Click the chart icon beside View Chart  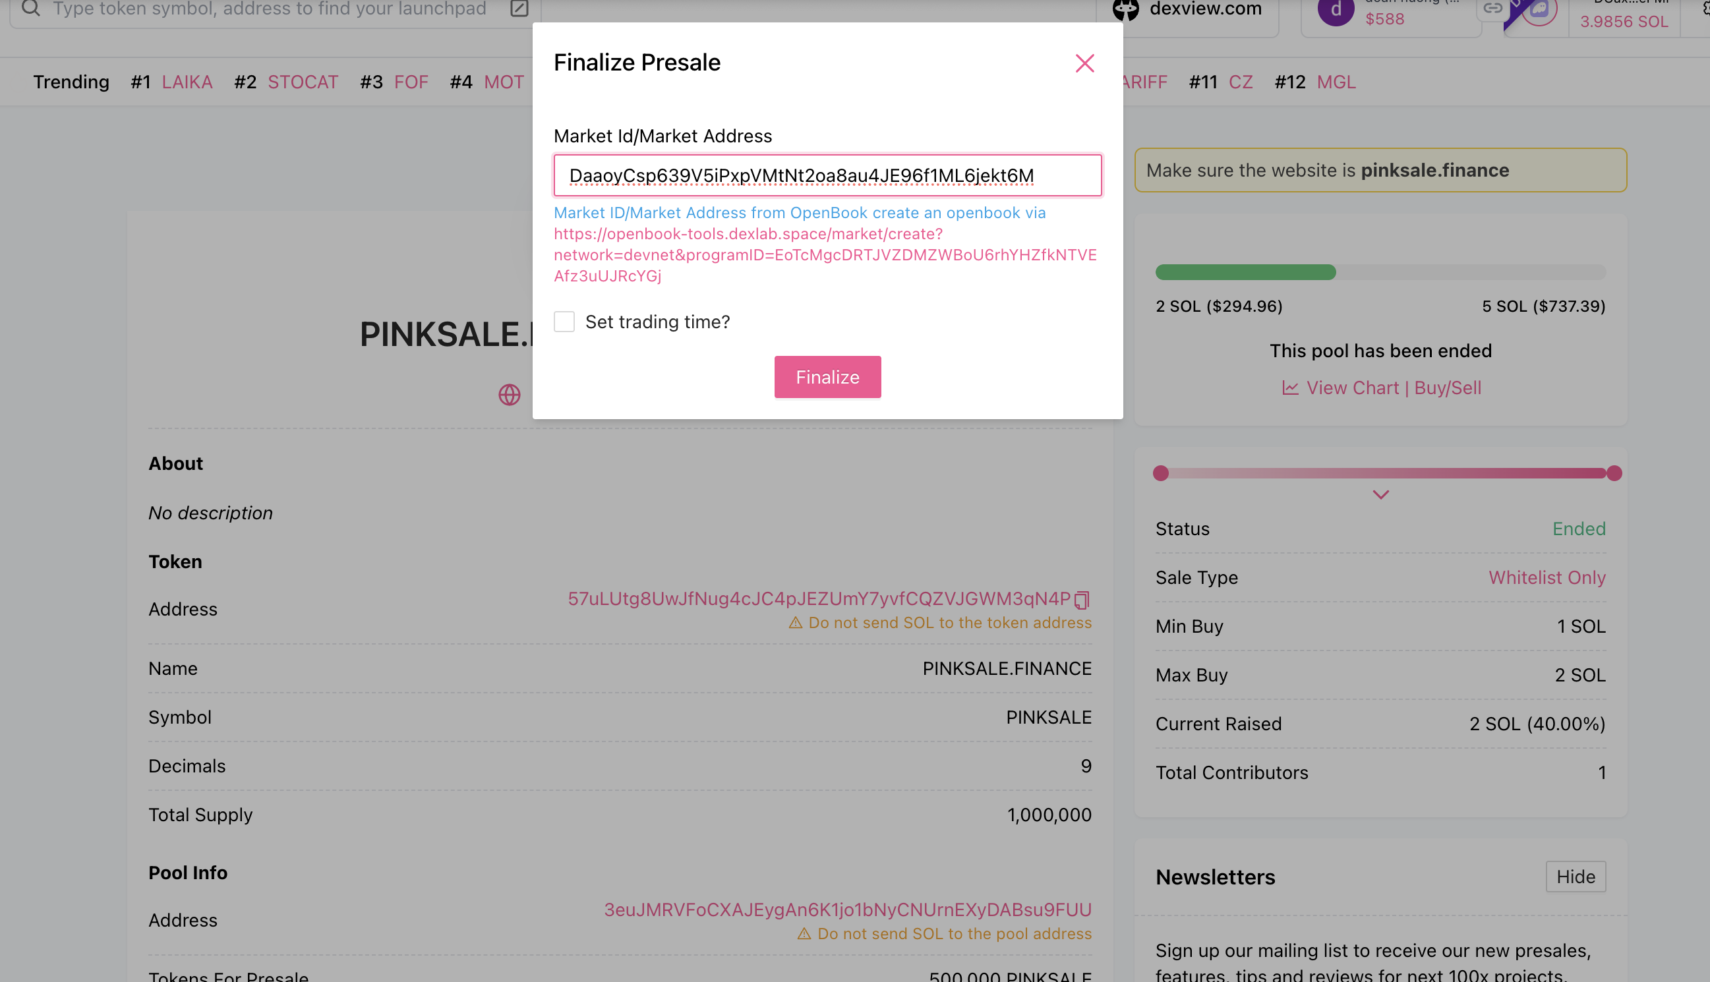pos(1290,388)
